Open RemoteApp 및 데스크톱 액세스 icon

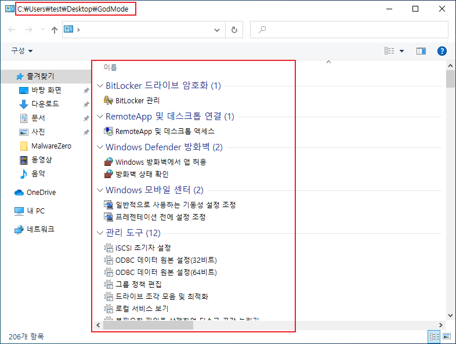tap(108, 132)
